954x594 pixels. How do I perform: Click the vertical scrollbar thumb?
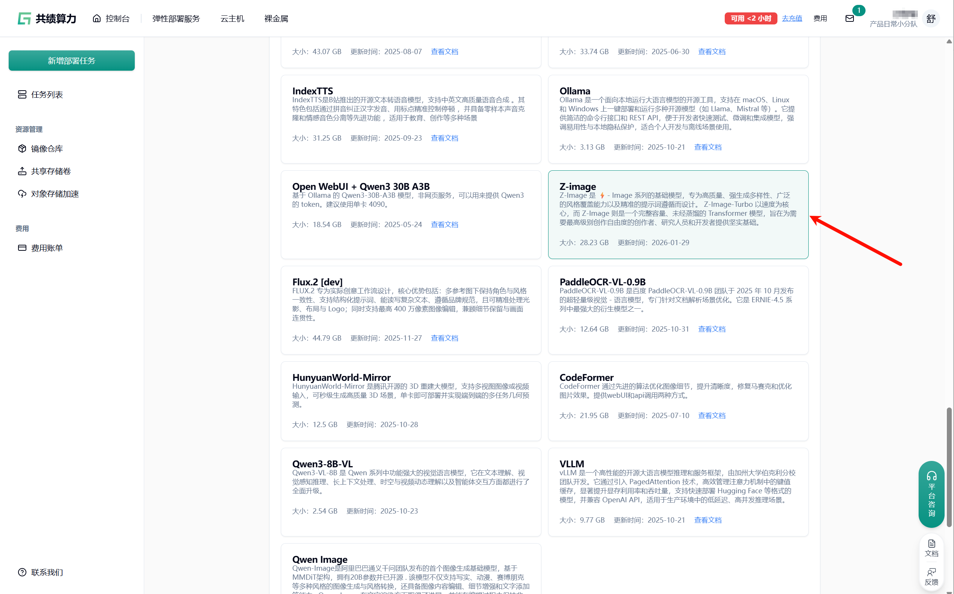tap(949, 467)
